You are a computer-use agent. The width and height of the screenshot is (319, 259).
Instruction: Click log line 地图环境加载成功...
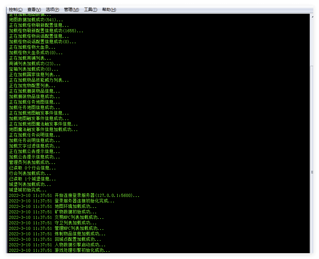[53, 207]
